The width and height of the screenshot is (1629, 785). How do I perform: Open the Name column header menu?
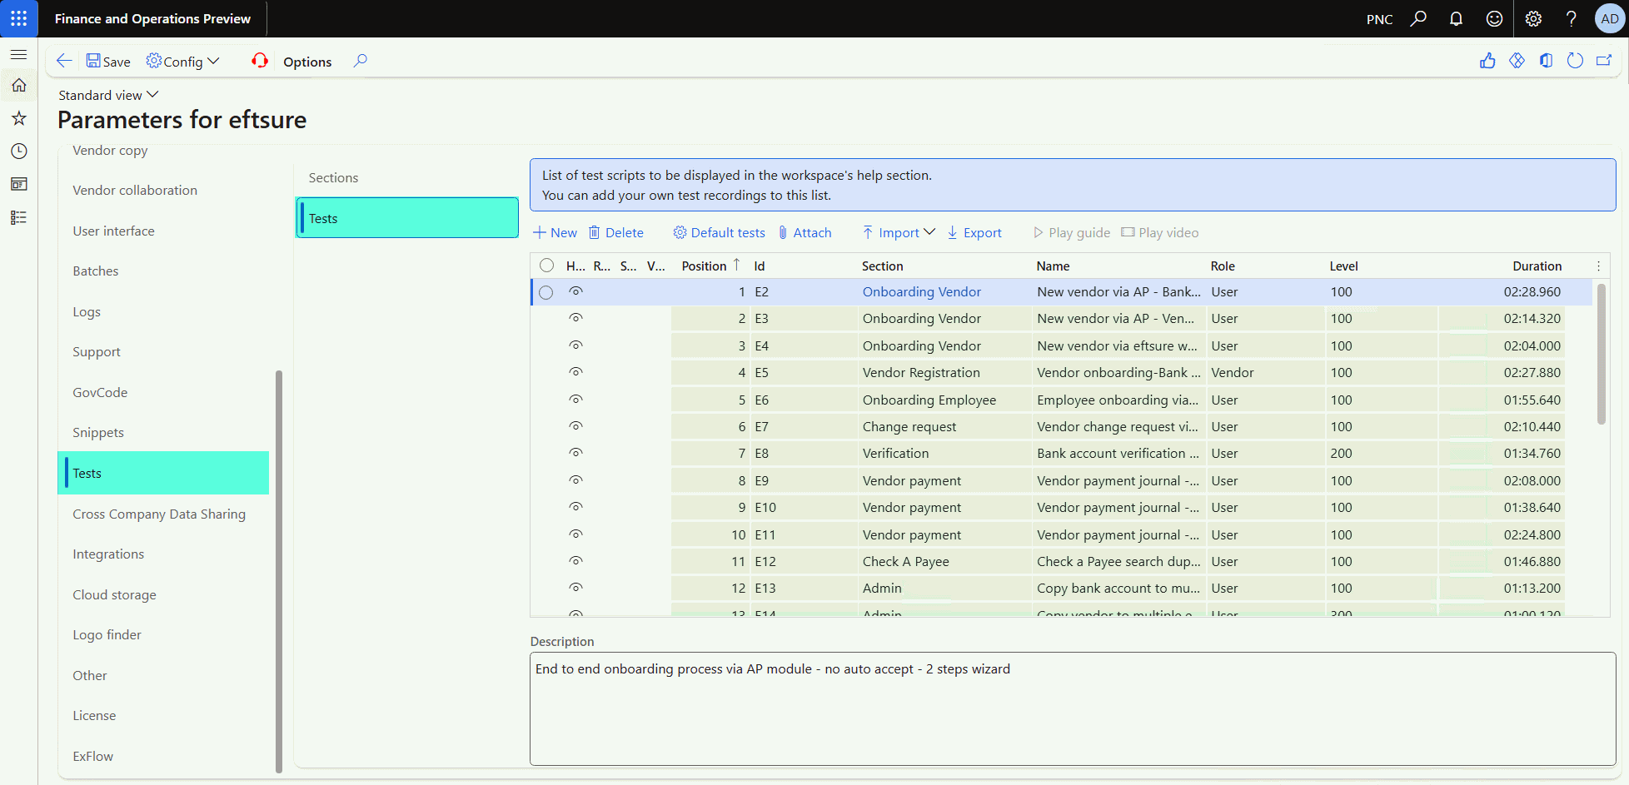1054,266
